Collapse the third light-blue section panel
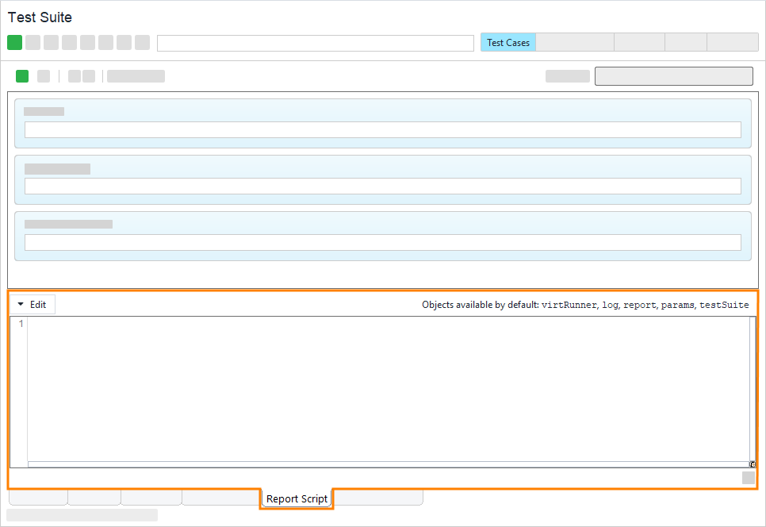This screenshot has width=766, height=527. point(67,224)
